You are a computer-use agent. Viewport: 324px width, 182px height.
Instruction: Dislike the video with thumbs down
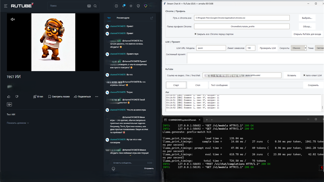pos(17,97)
